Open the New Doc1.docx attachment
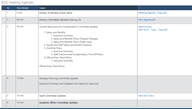Viewport: 192px width, 109px height. pos(146,96)
